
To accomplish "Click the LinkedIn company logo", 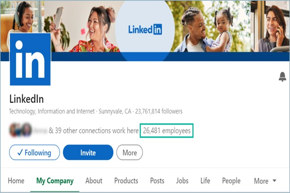I will pos(30,59).
